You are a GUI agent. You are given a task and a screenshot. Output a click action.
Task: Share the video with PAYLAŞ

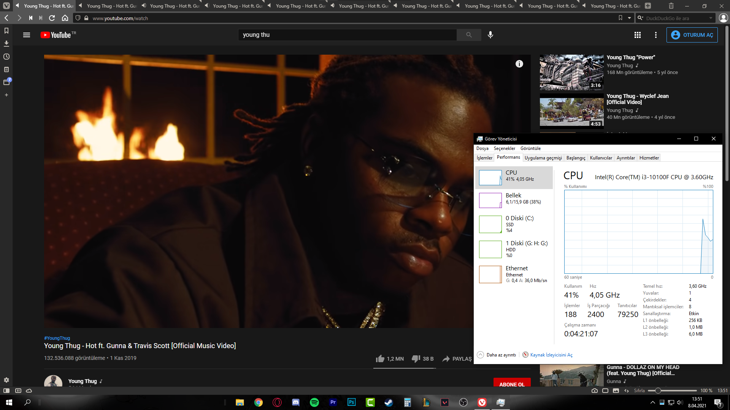click(x=457, y=359)
